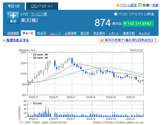
Task: Open the 詳細情報 tab
Action: pyautogui.click(x=13, y=33)
